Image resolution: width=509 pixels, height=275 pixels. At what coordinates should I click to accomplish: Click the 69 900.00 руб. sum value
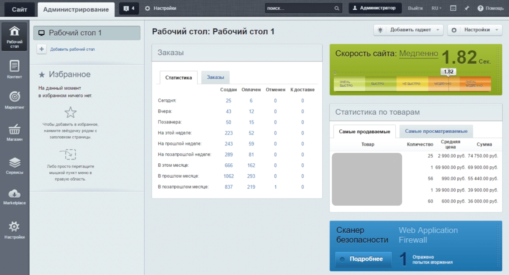coord(483,168)
